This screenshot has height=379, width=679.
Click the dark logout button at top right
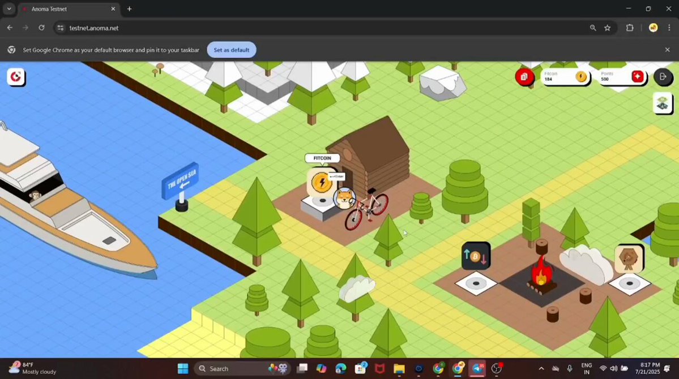click(663, 76)
